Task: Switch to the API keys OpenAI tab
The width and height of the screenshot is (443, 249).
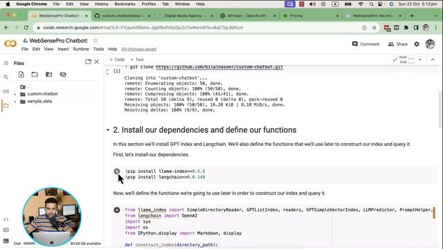Action: pos(248,16)
